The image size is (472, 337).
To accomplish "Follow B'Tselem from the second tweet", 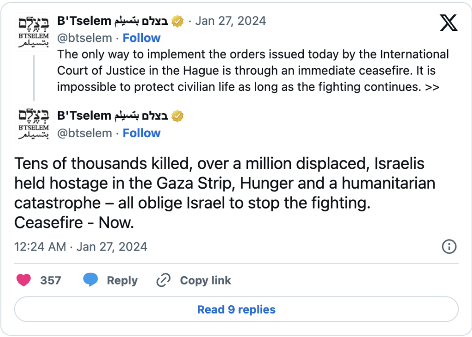I will point(142,133).
